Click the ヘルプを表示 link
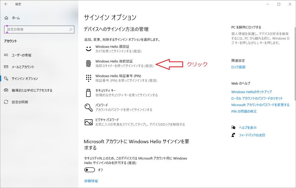Viewport: 296px width, 188px height. click(248, 128)
